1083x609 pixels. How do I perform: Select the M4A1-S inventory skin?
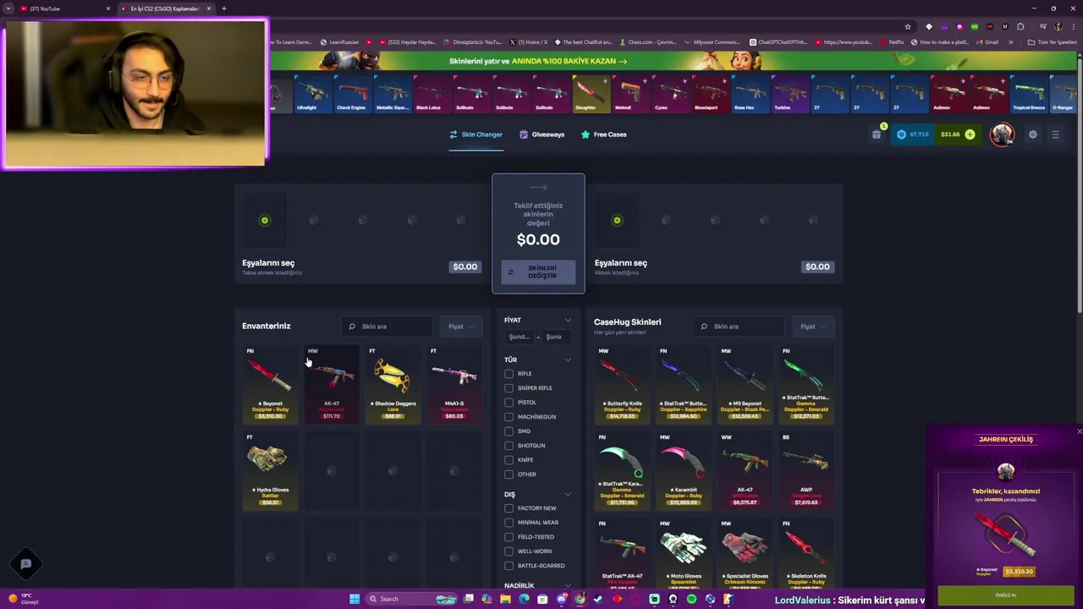454,383
